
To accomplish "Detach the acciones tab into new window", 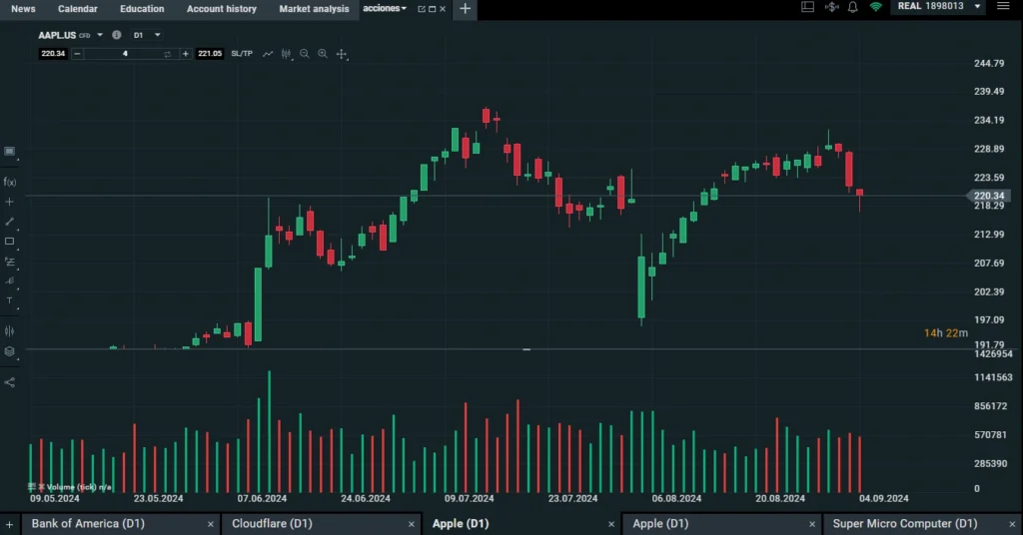I will [x=422, y=9].
